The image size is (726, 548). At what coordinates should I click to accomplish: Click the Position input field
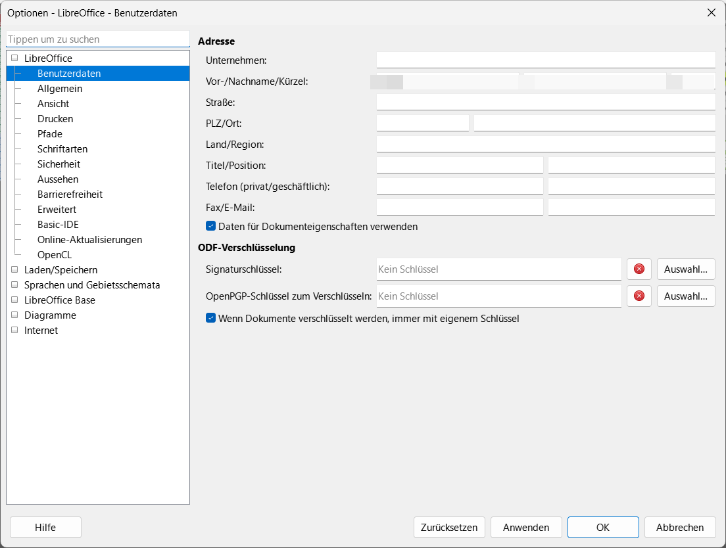(x=631, y=165)
